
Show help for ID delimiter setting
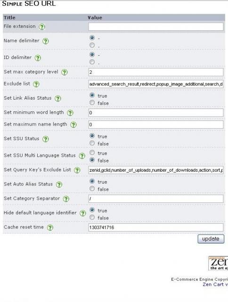point(38,58)
